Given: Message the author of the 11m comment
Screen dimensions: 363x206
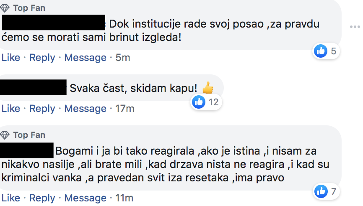Looking at the screenshot, I should point(85,198).
